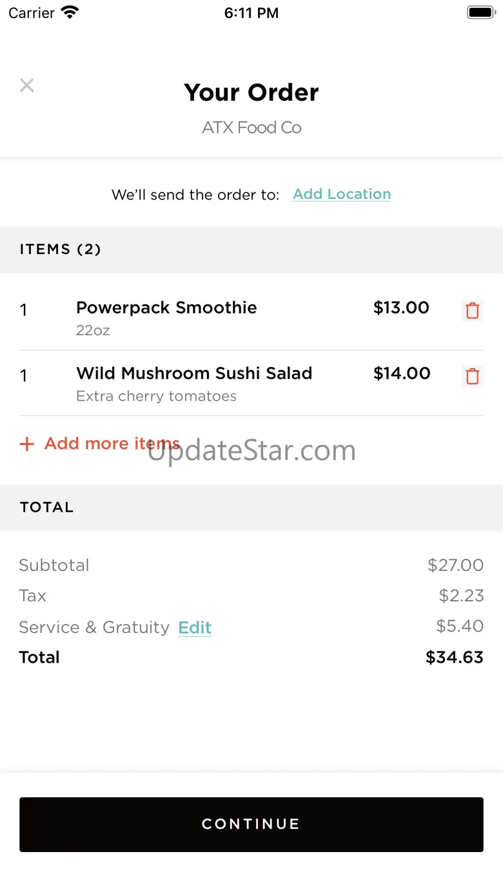Delete Powerpack Smoothie from order
This screenshot has width=503, height=896.
pos(473,311)
